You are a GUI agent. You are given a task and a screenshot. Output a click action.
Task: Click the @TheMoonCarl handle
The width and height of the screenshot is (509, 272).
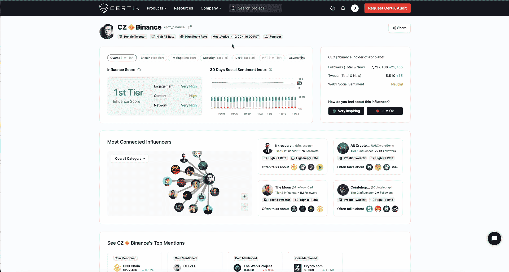[302, 187]
